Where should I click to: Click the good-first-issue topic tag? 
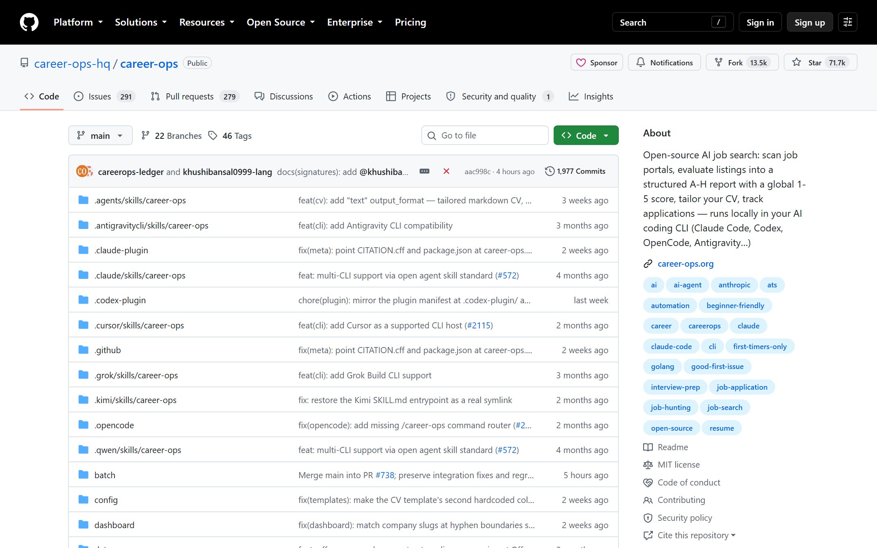tap(717, 367)
